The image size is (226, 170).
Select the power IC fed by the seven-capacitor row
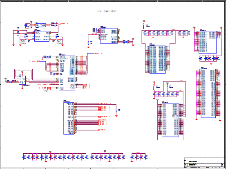tap(157, 60)
